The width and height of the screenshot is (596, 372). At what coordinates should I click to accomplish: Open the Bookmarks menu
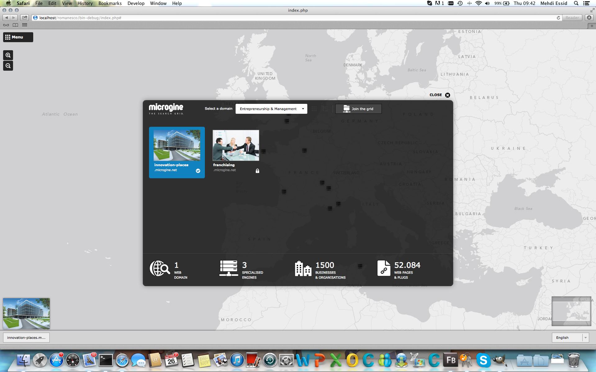pos(110,3)
